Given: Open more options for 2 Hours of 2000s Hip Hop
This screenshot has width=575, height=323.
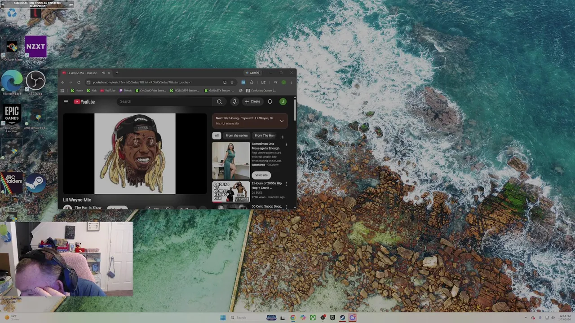Looking at the screenshot, I should point(286,184).
